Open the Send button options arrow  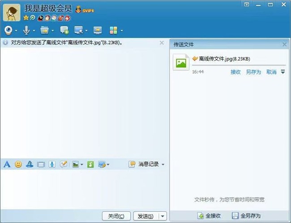(163, 216)
